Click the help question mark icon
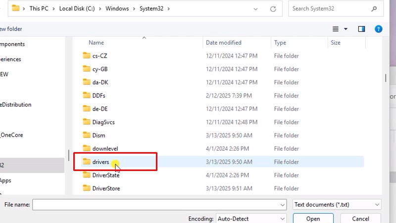 [x=379, y=29]
